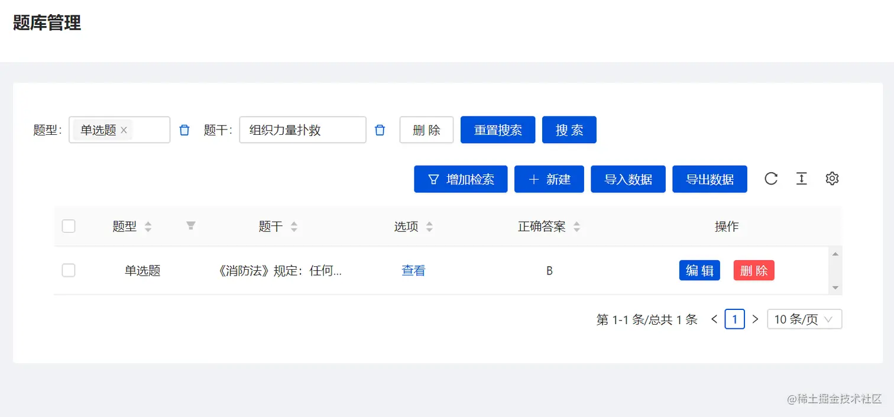This screenshot has width=894, height=417.
Task: Sort by the 正确答案 column
Action: pos(577,227)
